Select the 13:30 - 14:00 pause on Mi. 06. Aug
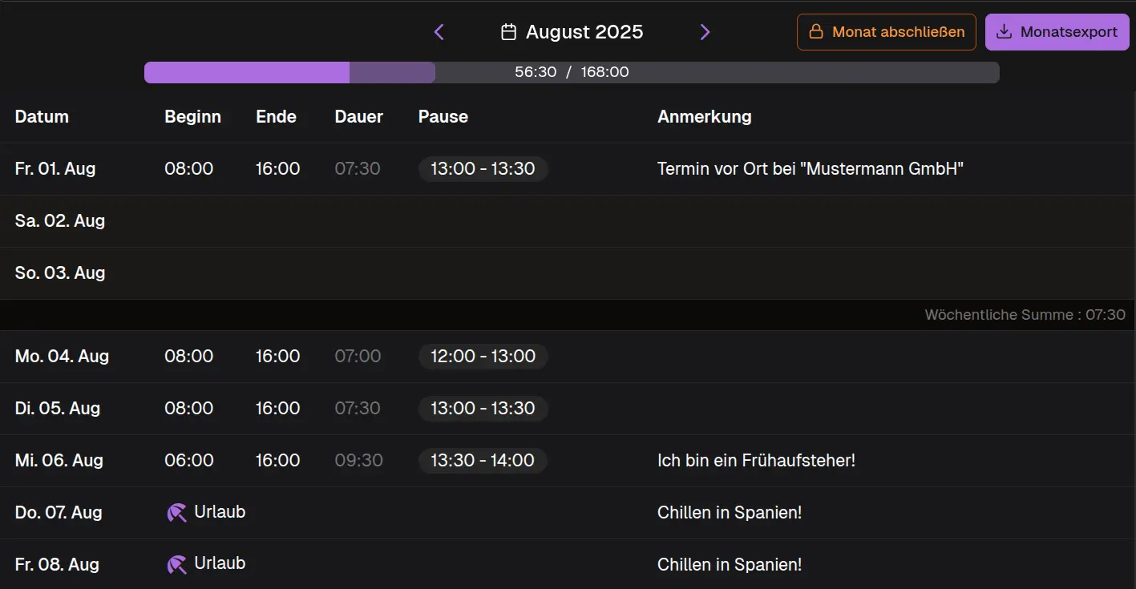 pyautogui.click(x=483, y=461)
